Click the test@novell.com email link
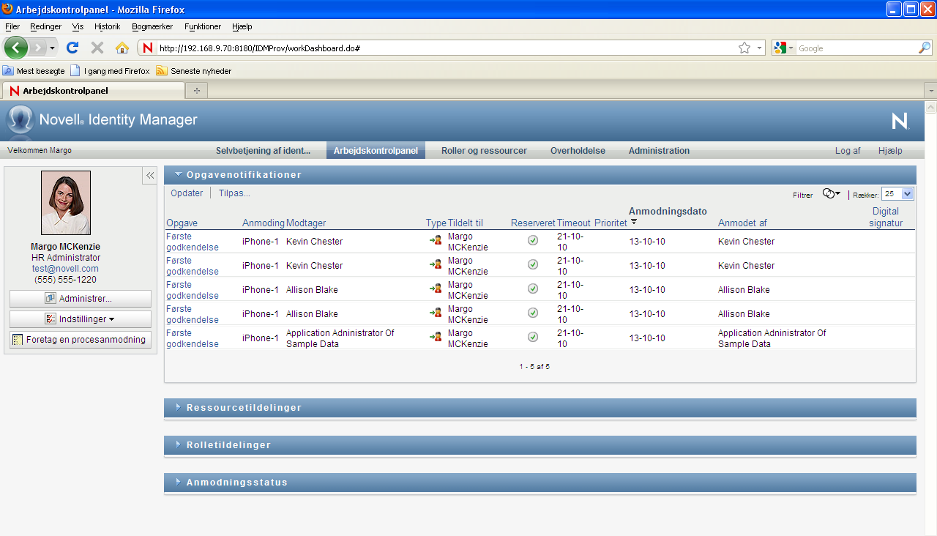 [65, 269]
